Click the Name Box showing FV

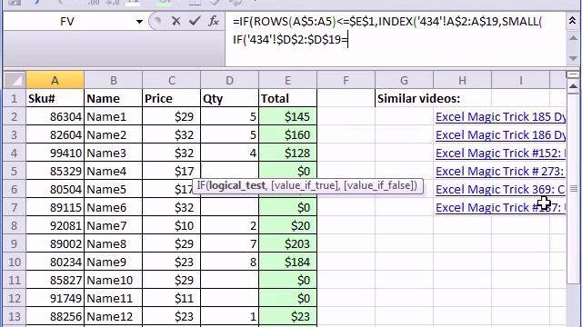coord(68,22)
